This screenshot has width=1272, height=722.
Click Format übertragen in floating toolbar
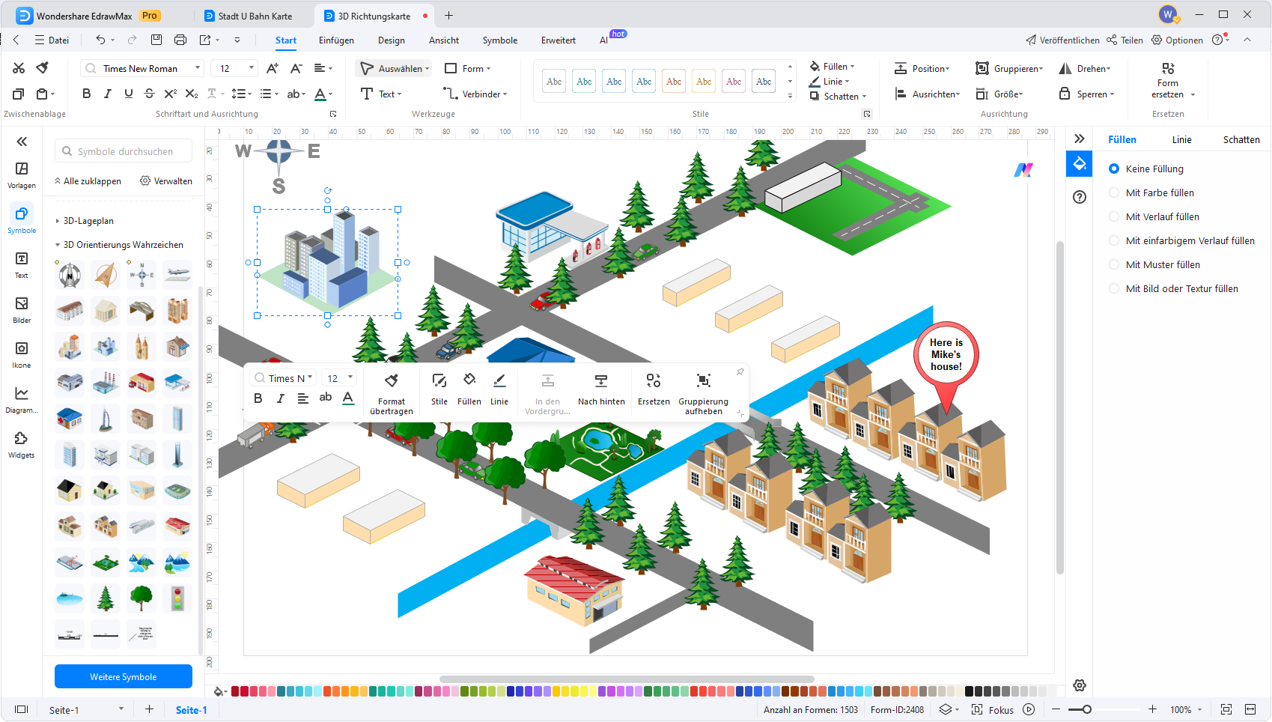(392, 394)
